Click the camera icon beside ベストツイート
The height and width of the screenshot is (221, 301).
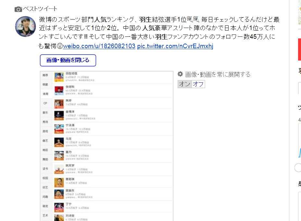click(18, 9)
